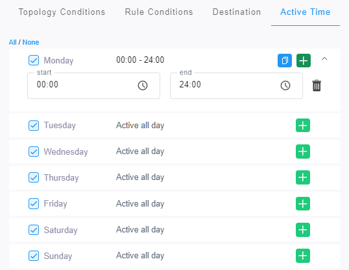
Task: Open the Rule Conditions tab
Action: pos(159,12)
